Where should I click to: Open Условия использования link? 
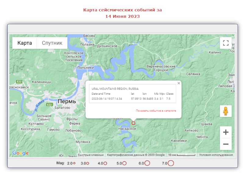(216, 155)
